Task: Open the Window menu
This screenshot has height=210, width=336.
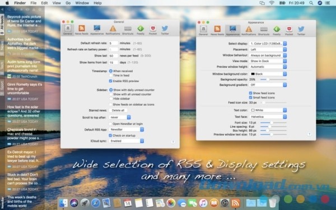Action: point(82,3)
